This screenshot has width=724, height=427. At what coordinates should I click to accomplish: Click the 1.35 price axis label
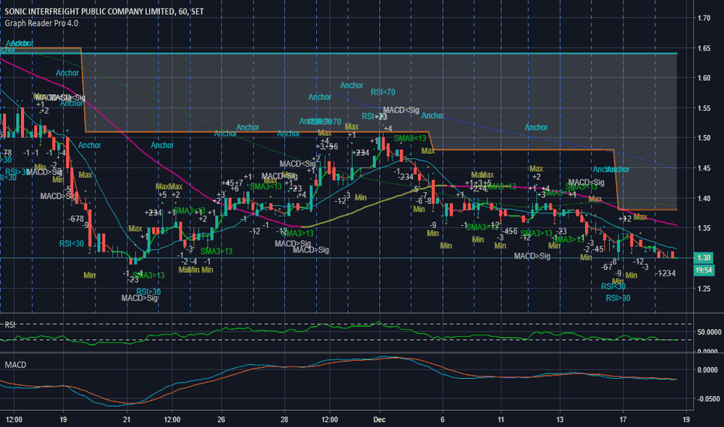tap(704, 228)
